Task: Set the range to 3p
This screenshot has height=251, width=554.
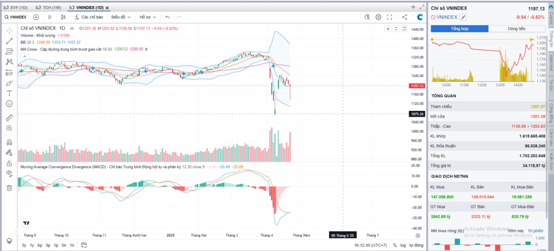Action: [48, 245]
